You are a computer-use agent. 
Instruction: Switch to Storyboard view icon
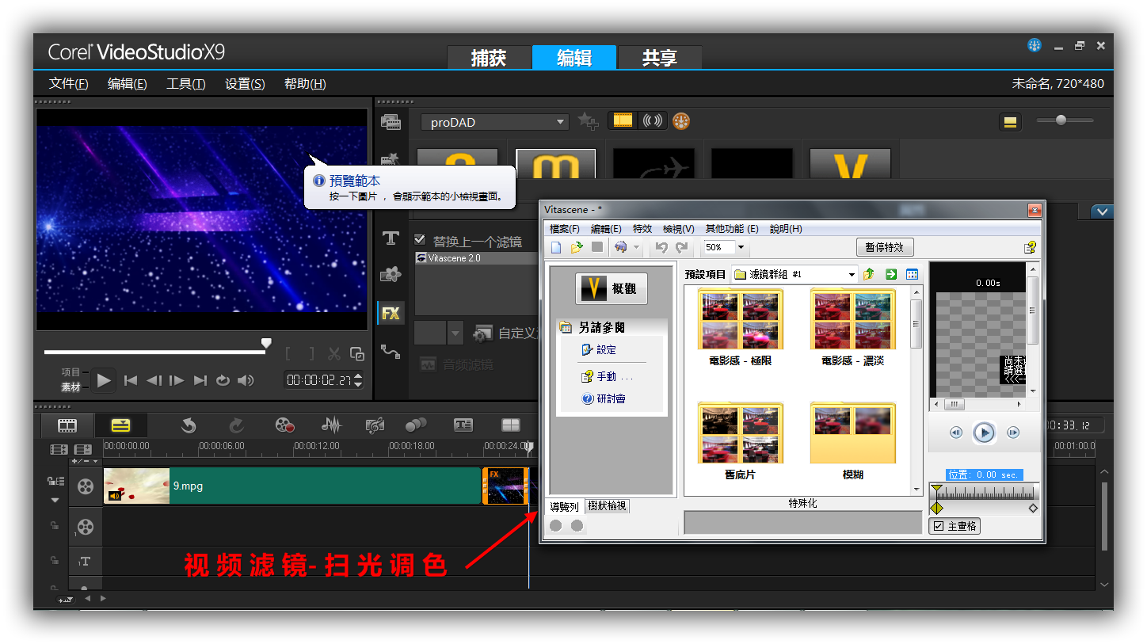(67, 425)
